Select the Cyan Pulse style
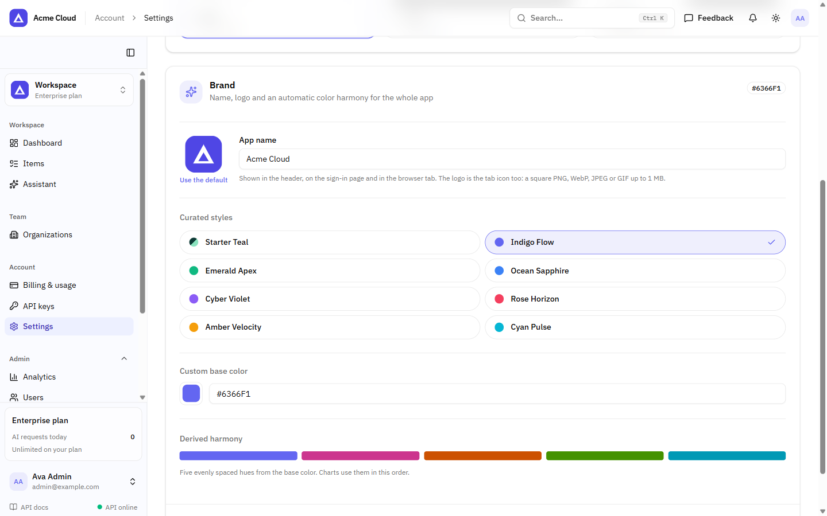Viewport: 827px width, 516px height. click(x=635, y=327)
